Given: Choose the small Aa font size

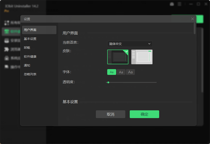Looking at the screenshot, I should [111, 72].
